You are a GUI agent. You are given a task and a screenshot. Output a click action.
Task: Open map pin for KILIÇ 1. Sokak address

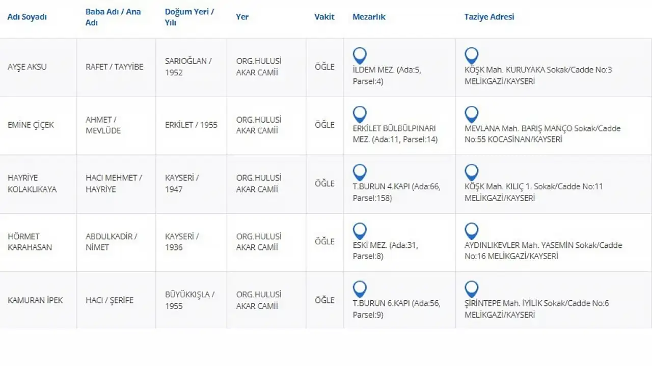(x=471, y=172)
